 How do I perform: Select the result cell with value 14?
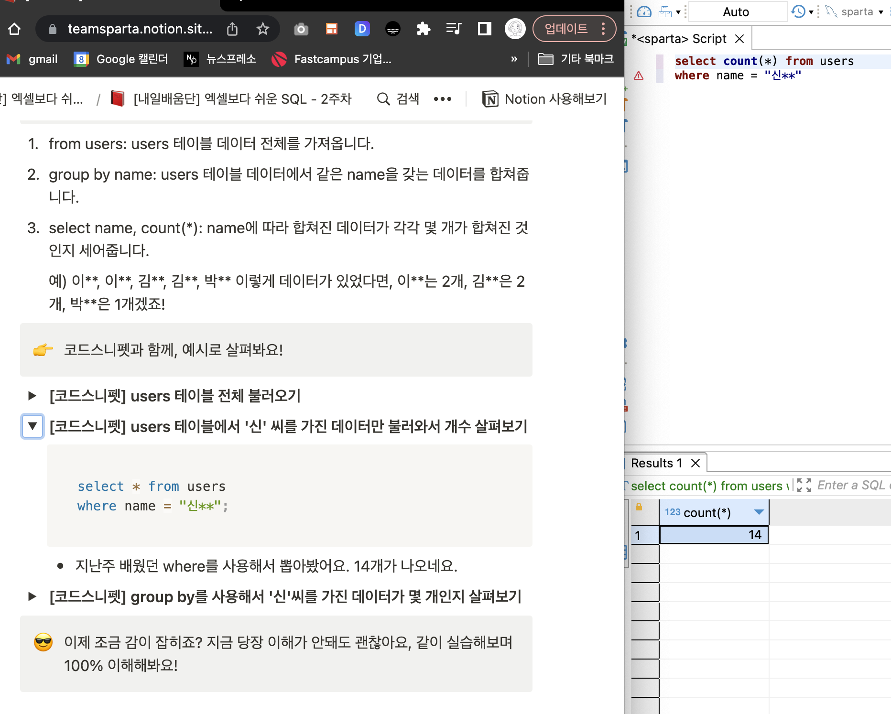(714, 535)
